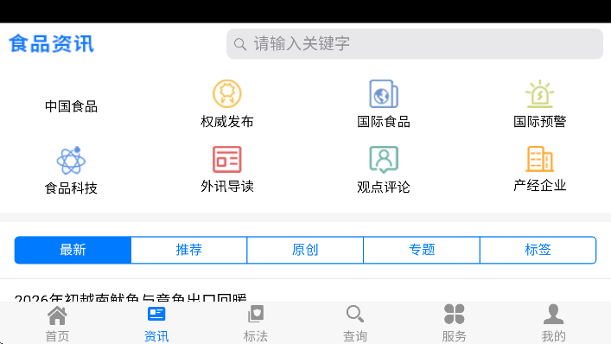Switch to the 标签 tab

[x=538, y=250]
